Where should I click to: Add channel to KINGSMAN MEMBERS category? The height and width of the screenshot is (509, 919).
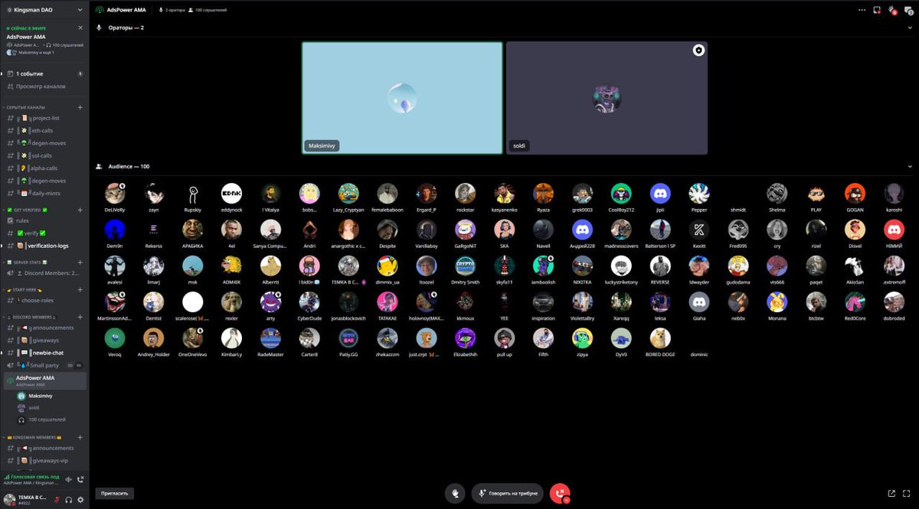(x=80, y=437)
